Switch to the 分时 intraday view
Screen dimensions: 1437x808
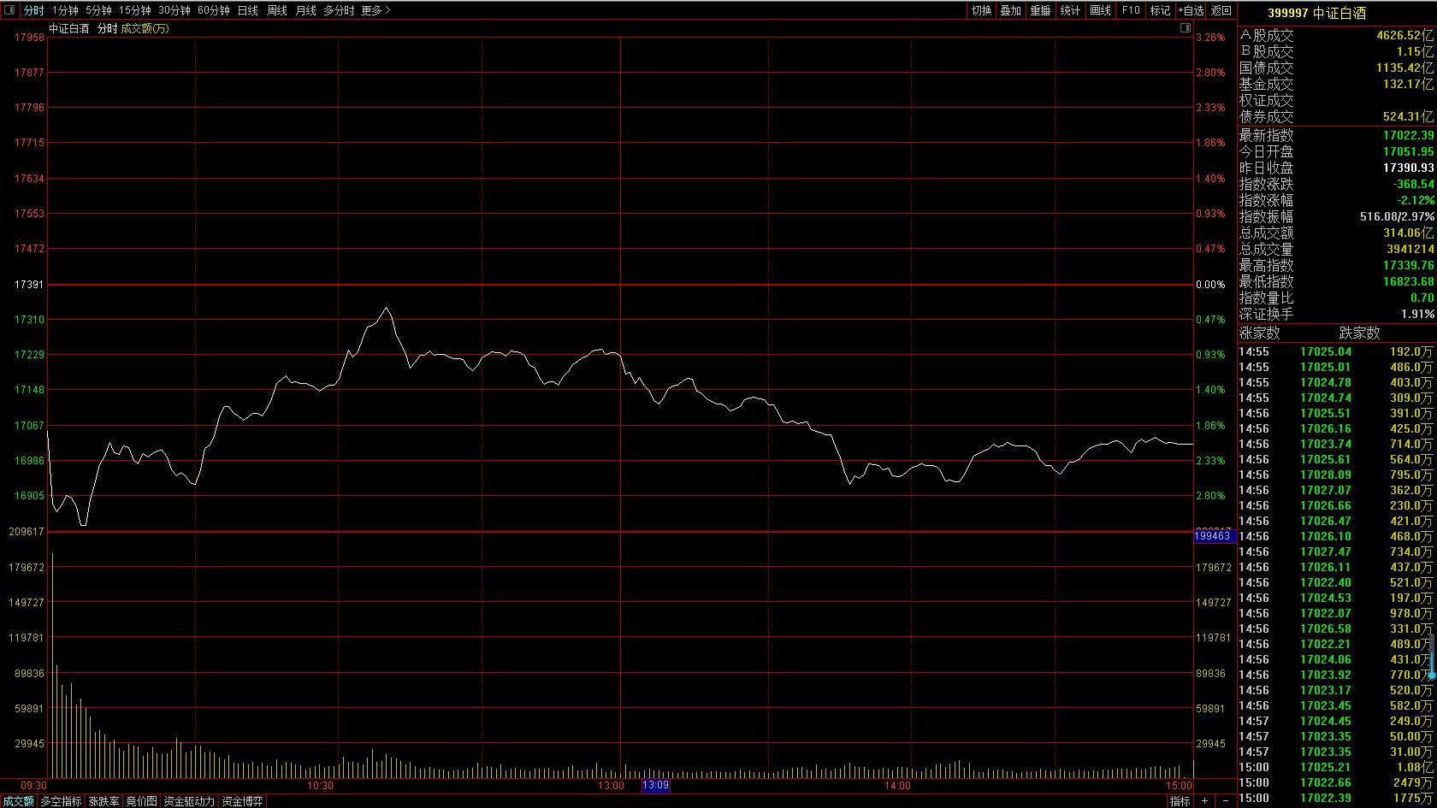[x=33, y=10]
